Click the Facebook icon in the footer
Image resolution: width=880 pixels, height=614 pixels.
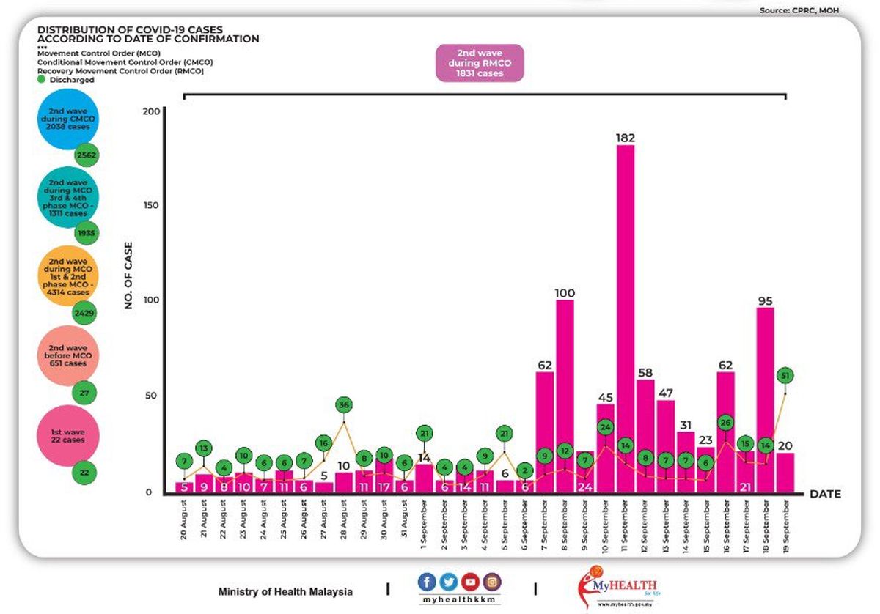(428, 582)
